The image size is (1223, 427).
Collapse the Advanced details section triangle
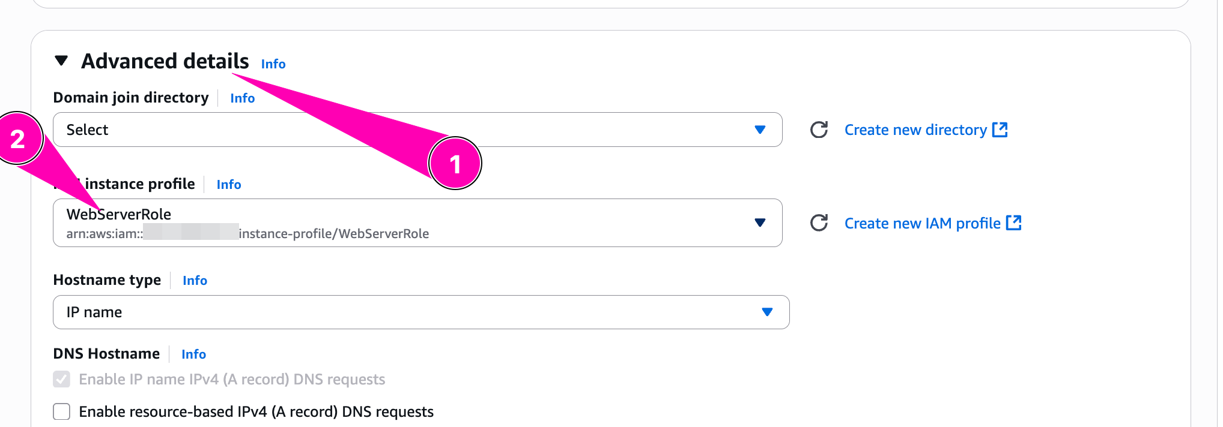pyautogui.click(x=61, y=61)
